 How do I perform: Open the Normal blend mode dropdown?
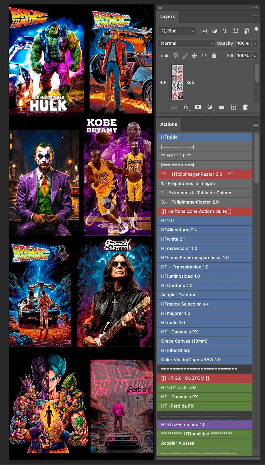coord(186,43)
